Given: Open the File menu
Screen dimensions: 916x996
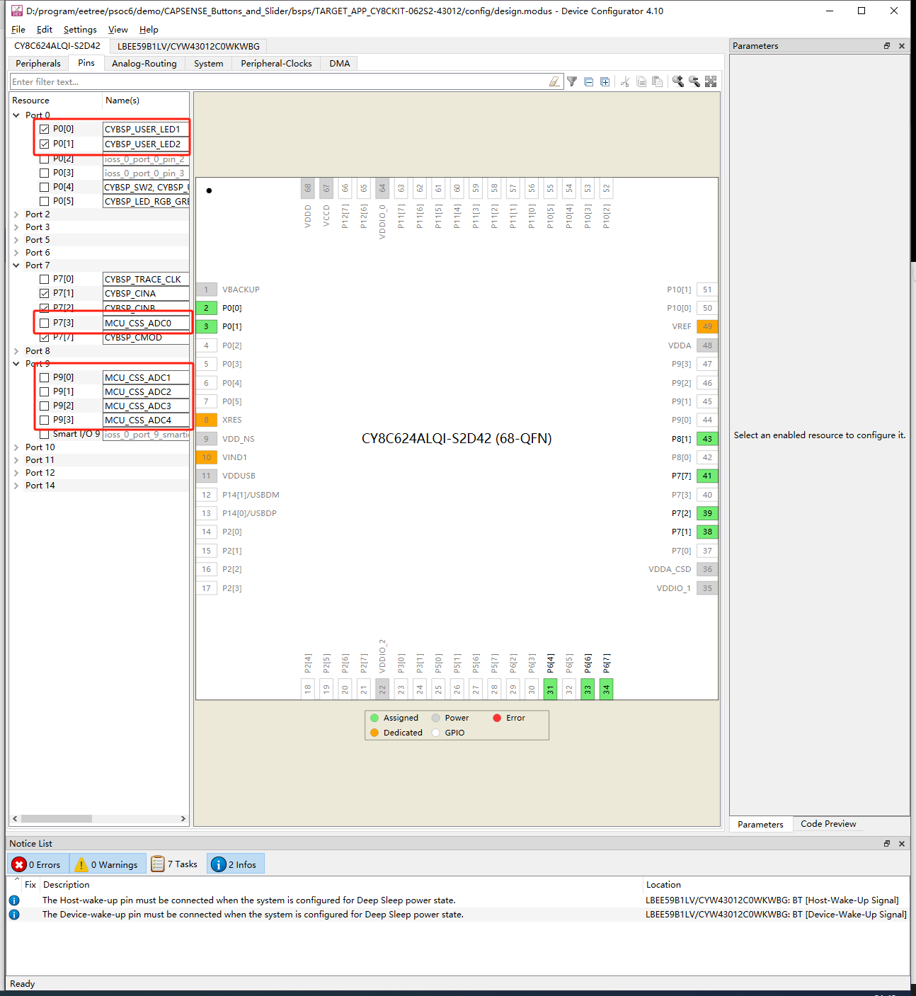Looking at the screenshot, I should click(x=18, y=30).
